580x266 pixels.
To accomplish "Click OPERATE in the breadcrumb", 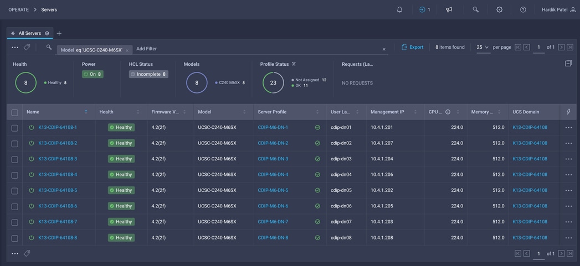I will [x=18, y=9].
